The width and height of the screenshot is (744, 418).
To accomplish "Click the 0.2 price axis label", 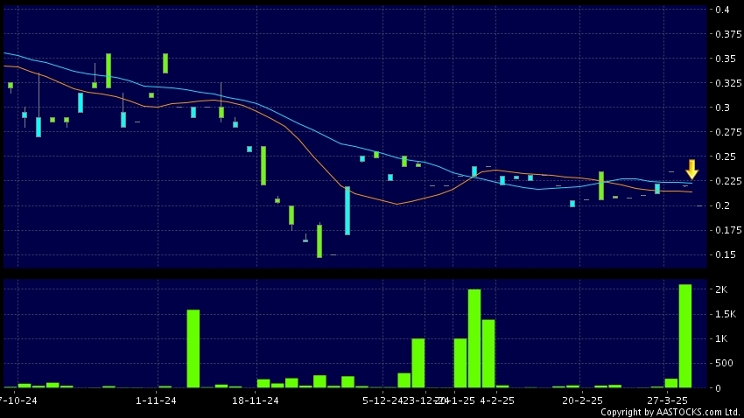I will (722, 206).
